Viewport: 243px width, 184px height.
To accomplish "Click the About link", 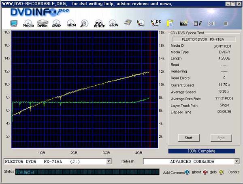I will 196,172.
